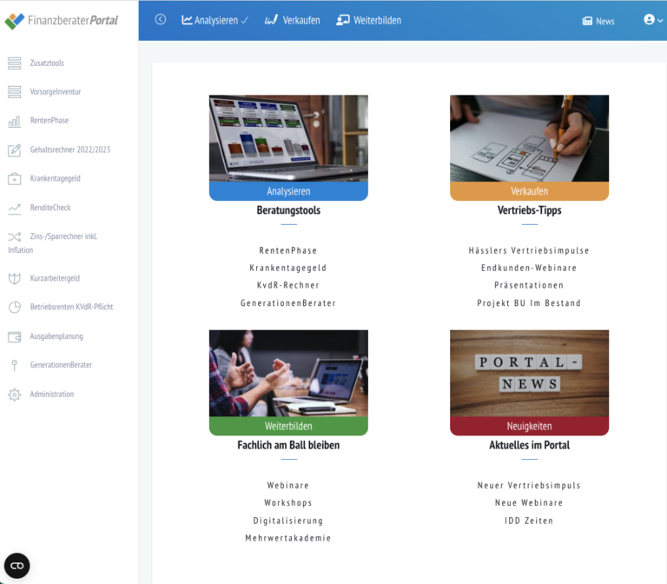Open Administration in the sidebar
Viewport: 667px width, 584px height.
(x=52, y=395)
